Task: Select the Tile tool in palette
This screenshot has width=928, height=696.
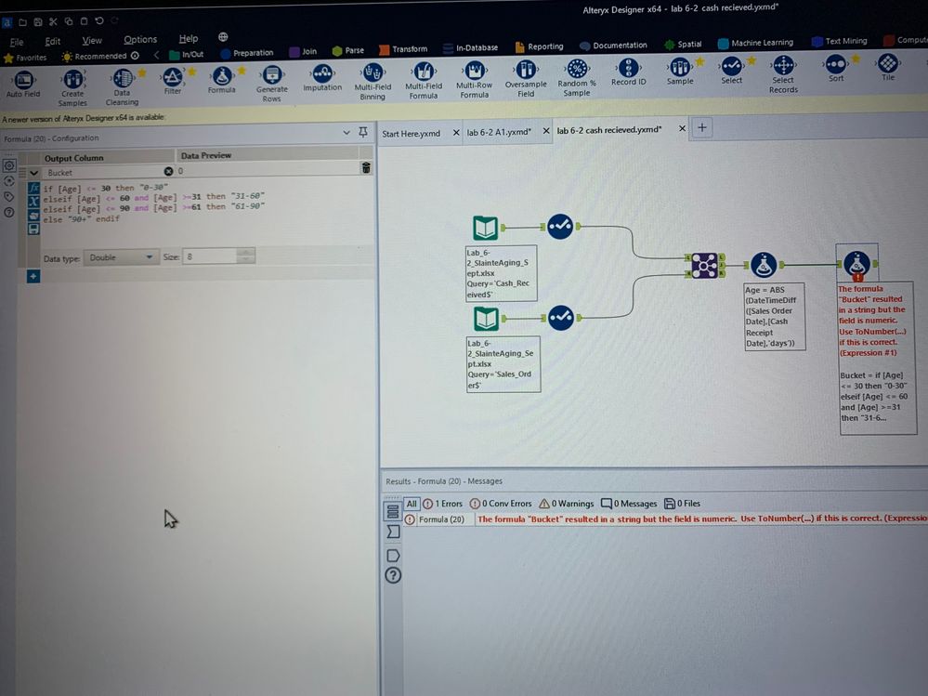Action: click(888, 67)
